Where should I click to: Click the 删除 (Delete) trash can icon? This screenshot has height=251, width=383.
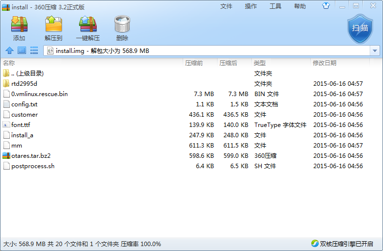coord(122,25)
